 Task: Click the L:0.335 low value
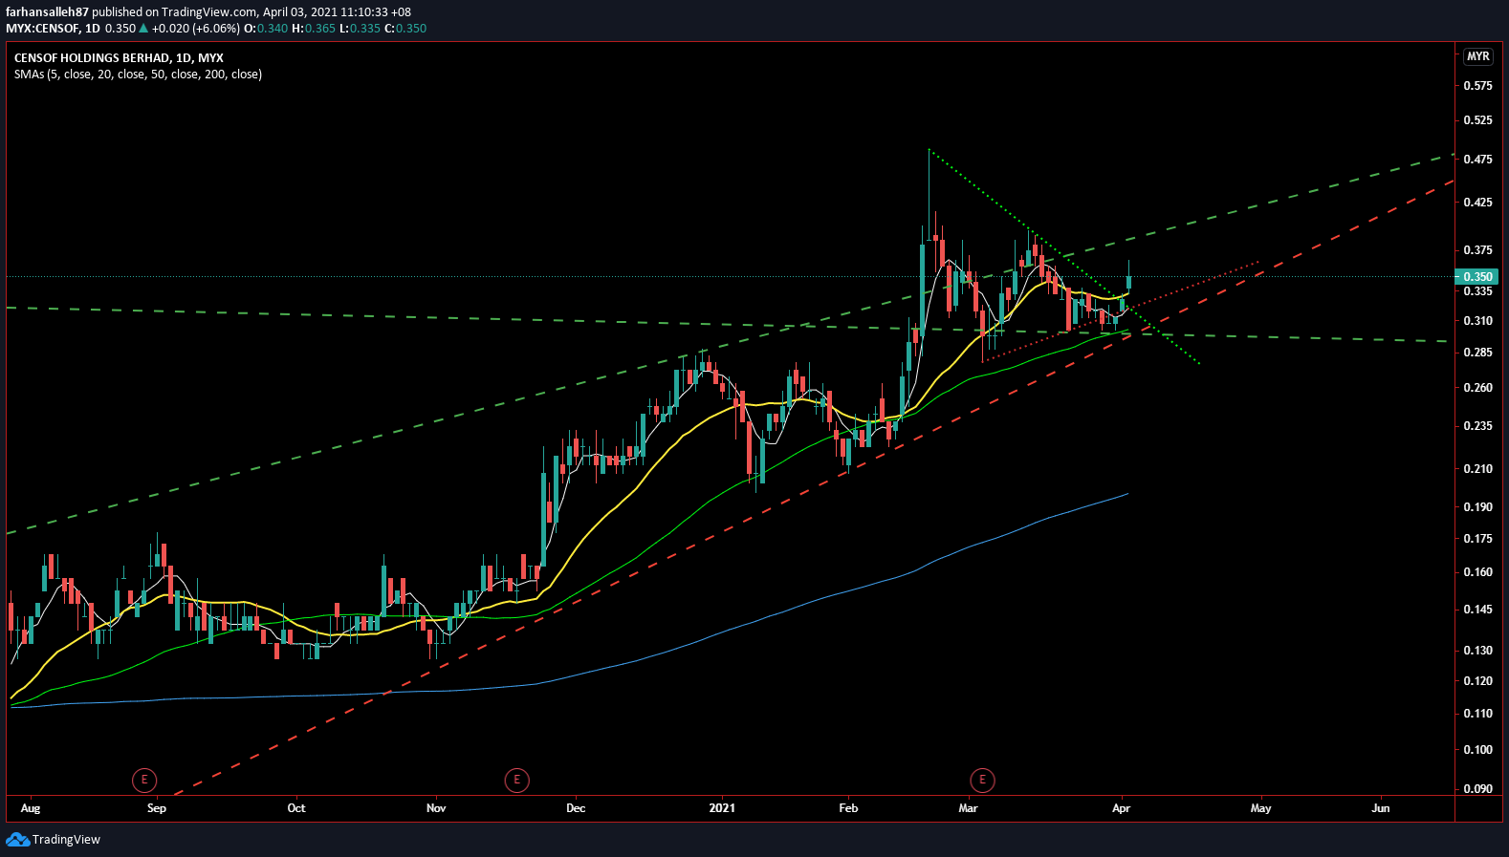click(360, 29)
